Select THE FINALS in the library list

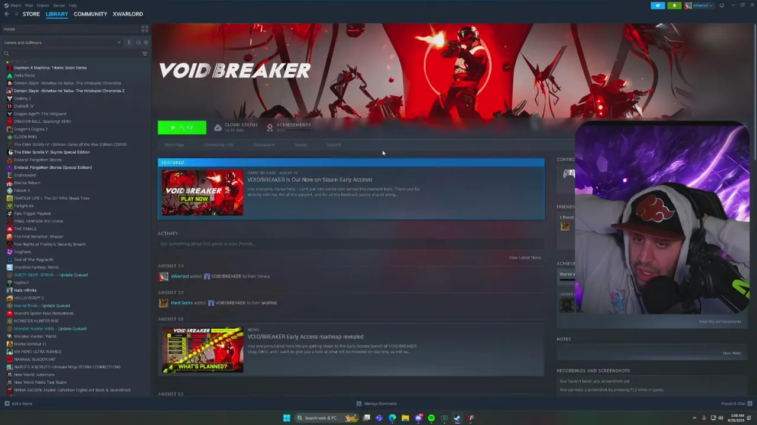coord(25,229)
